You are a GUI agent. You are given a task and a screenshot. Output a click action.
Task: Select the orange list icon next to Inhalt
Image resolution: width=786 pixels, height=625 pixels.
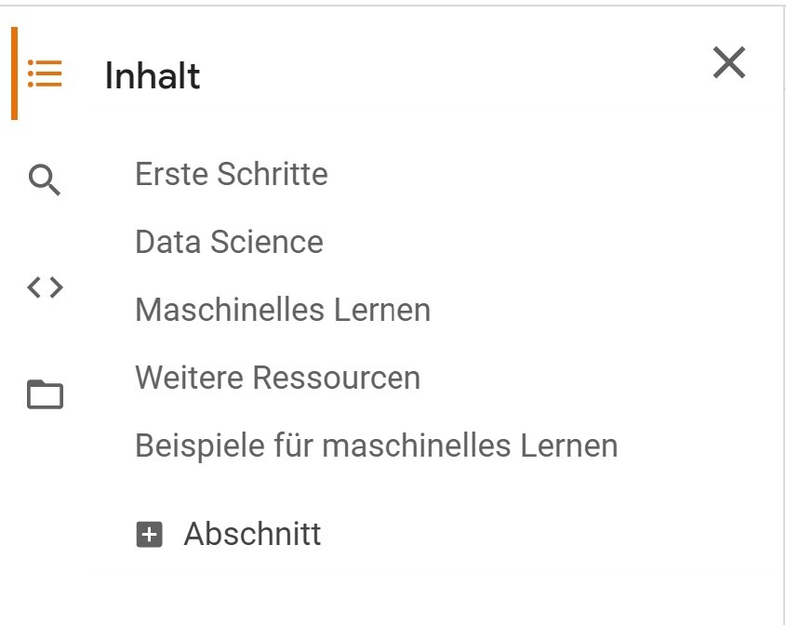point(45,73)
